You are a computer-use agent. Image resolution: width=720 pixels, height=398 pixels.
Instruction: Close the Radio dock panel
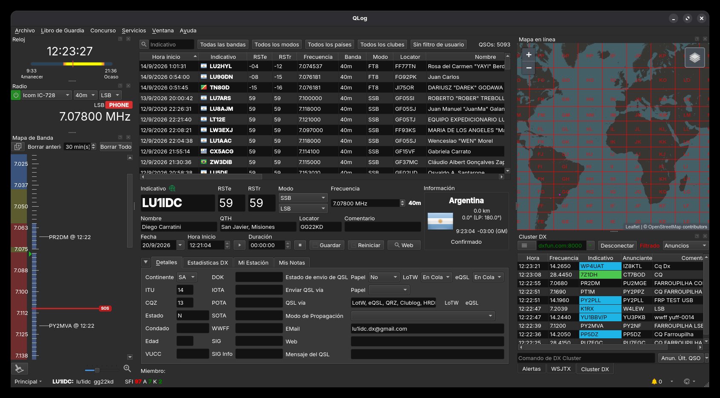tap(128, 86)
